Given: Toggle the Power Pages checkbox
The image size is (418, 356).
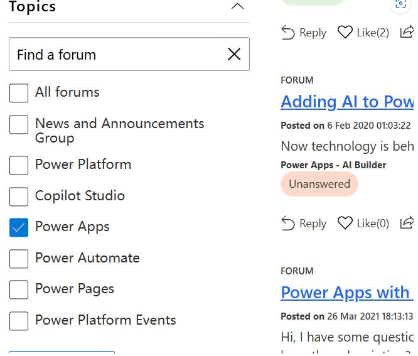Looking at the screenshot, I should tap(19, 289).
